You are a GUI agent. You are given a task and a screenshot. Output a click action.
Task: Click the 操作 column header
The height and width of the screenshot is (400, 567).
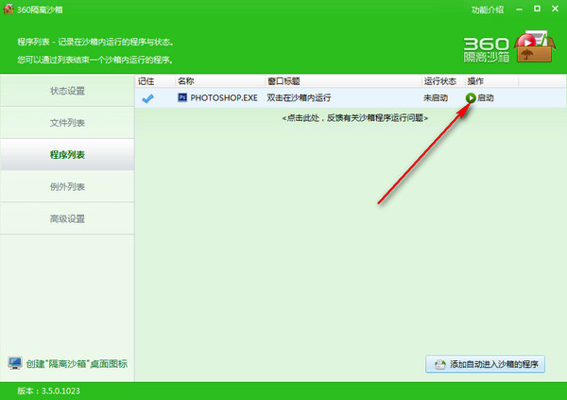476,81
